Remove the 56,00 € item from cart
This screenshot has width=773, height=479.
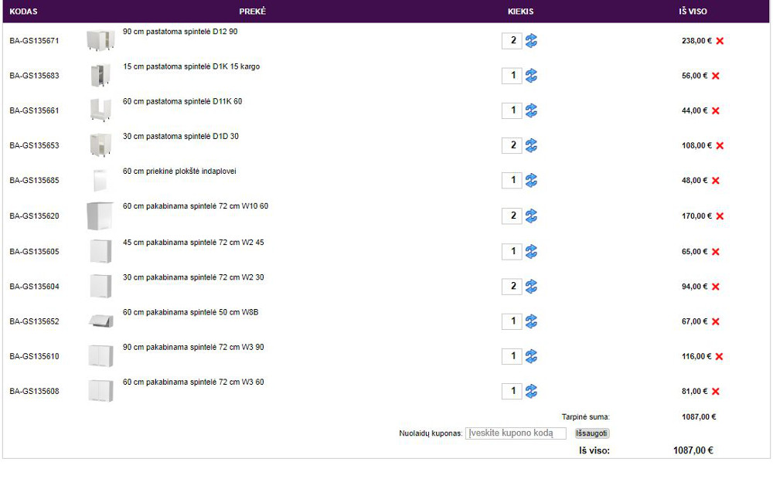tap(716, 76)
